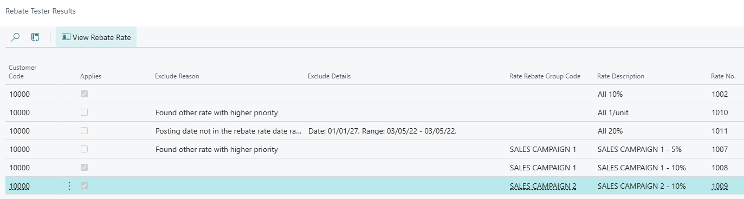Select the All 10% rate description
744x199 pixels.
[x=610, y=94]
